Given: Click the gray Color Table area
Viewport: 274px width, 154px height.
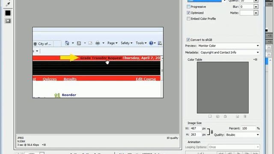Looking at the screenshot, I should click(223, 87).
